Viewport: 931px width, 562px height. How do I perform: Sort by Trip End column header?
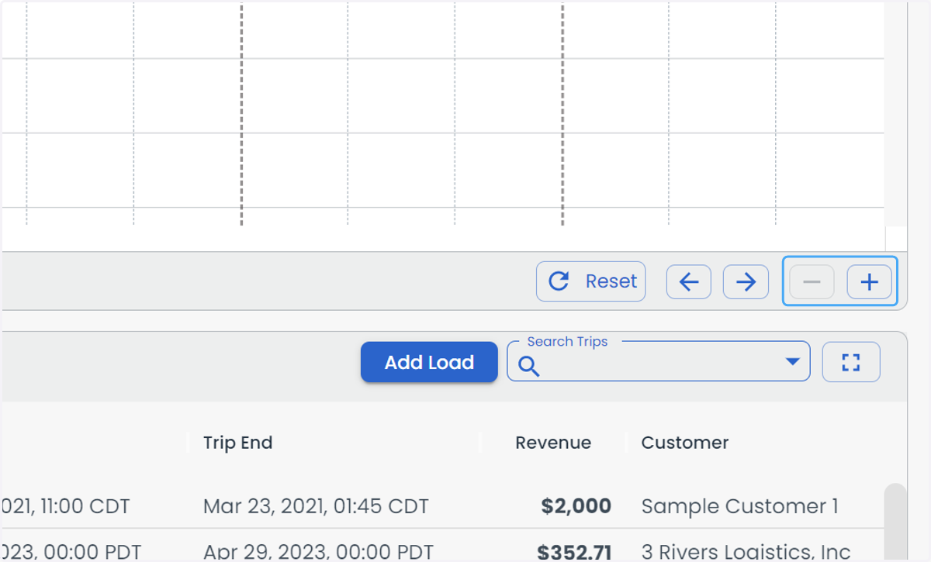(237, 443)
